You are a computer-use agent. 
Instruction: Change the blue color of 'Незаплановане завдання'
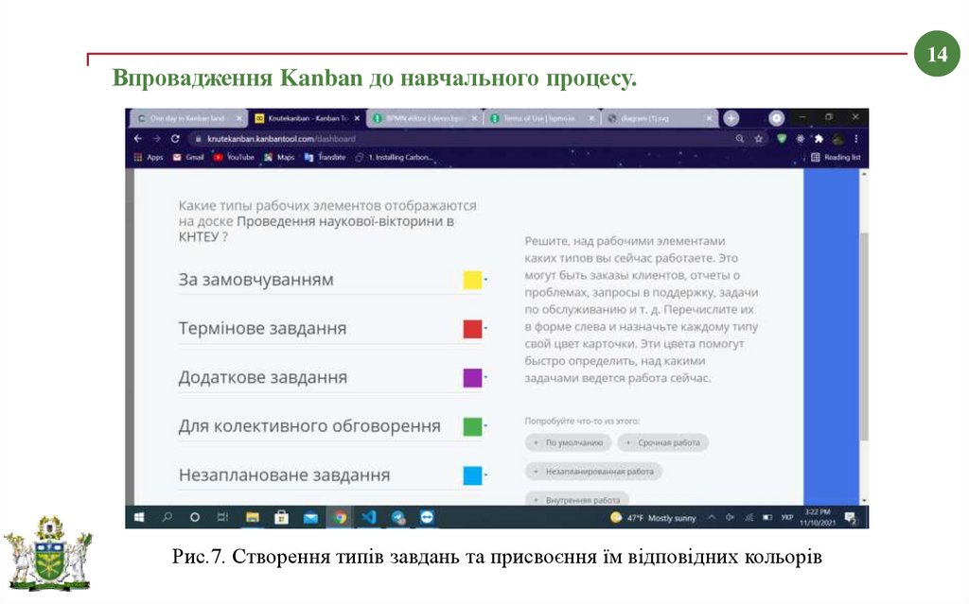473,475
